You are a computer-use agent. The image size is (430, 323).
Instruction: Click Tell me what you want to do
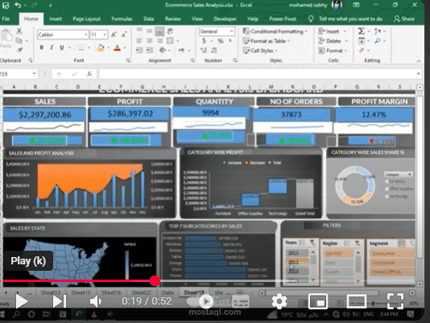coord(350,18)
